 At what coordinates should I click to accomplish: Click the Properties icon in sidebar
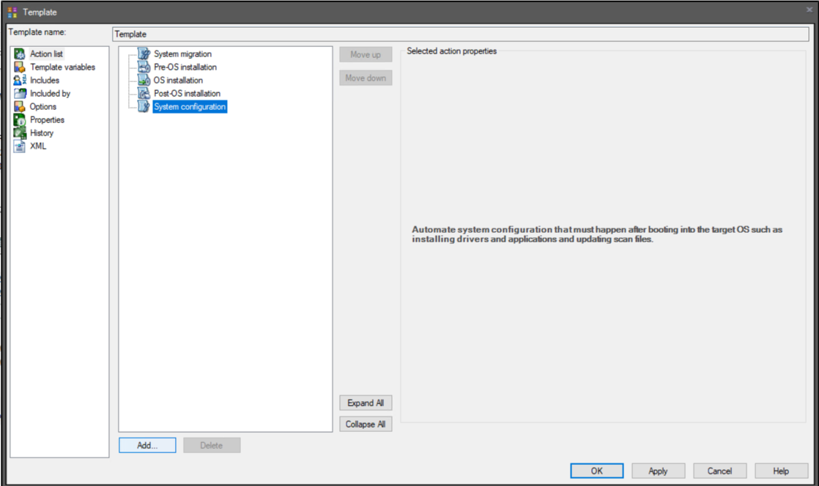coord(21,119)
